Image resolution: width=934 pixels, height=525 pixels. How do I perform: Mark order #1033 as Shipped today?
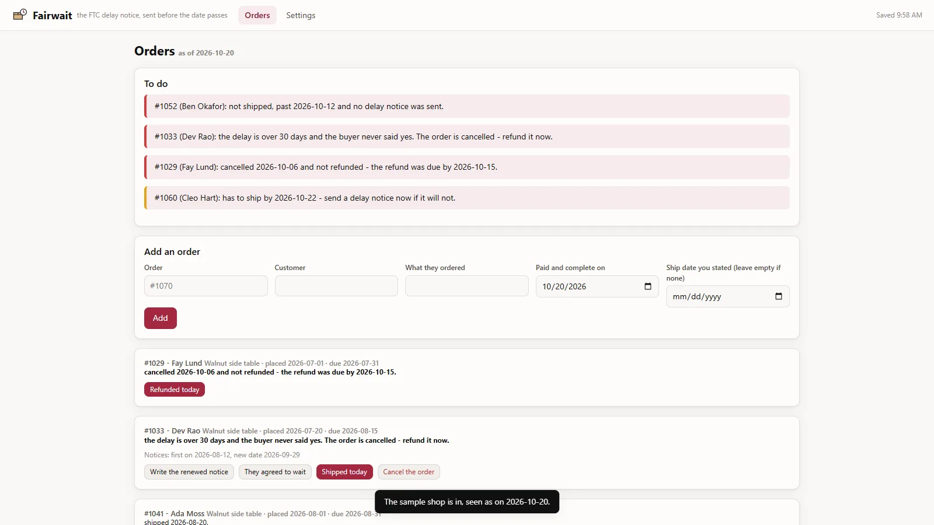click(344, 472)
